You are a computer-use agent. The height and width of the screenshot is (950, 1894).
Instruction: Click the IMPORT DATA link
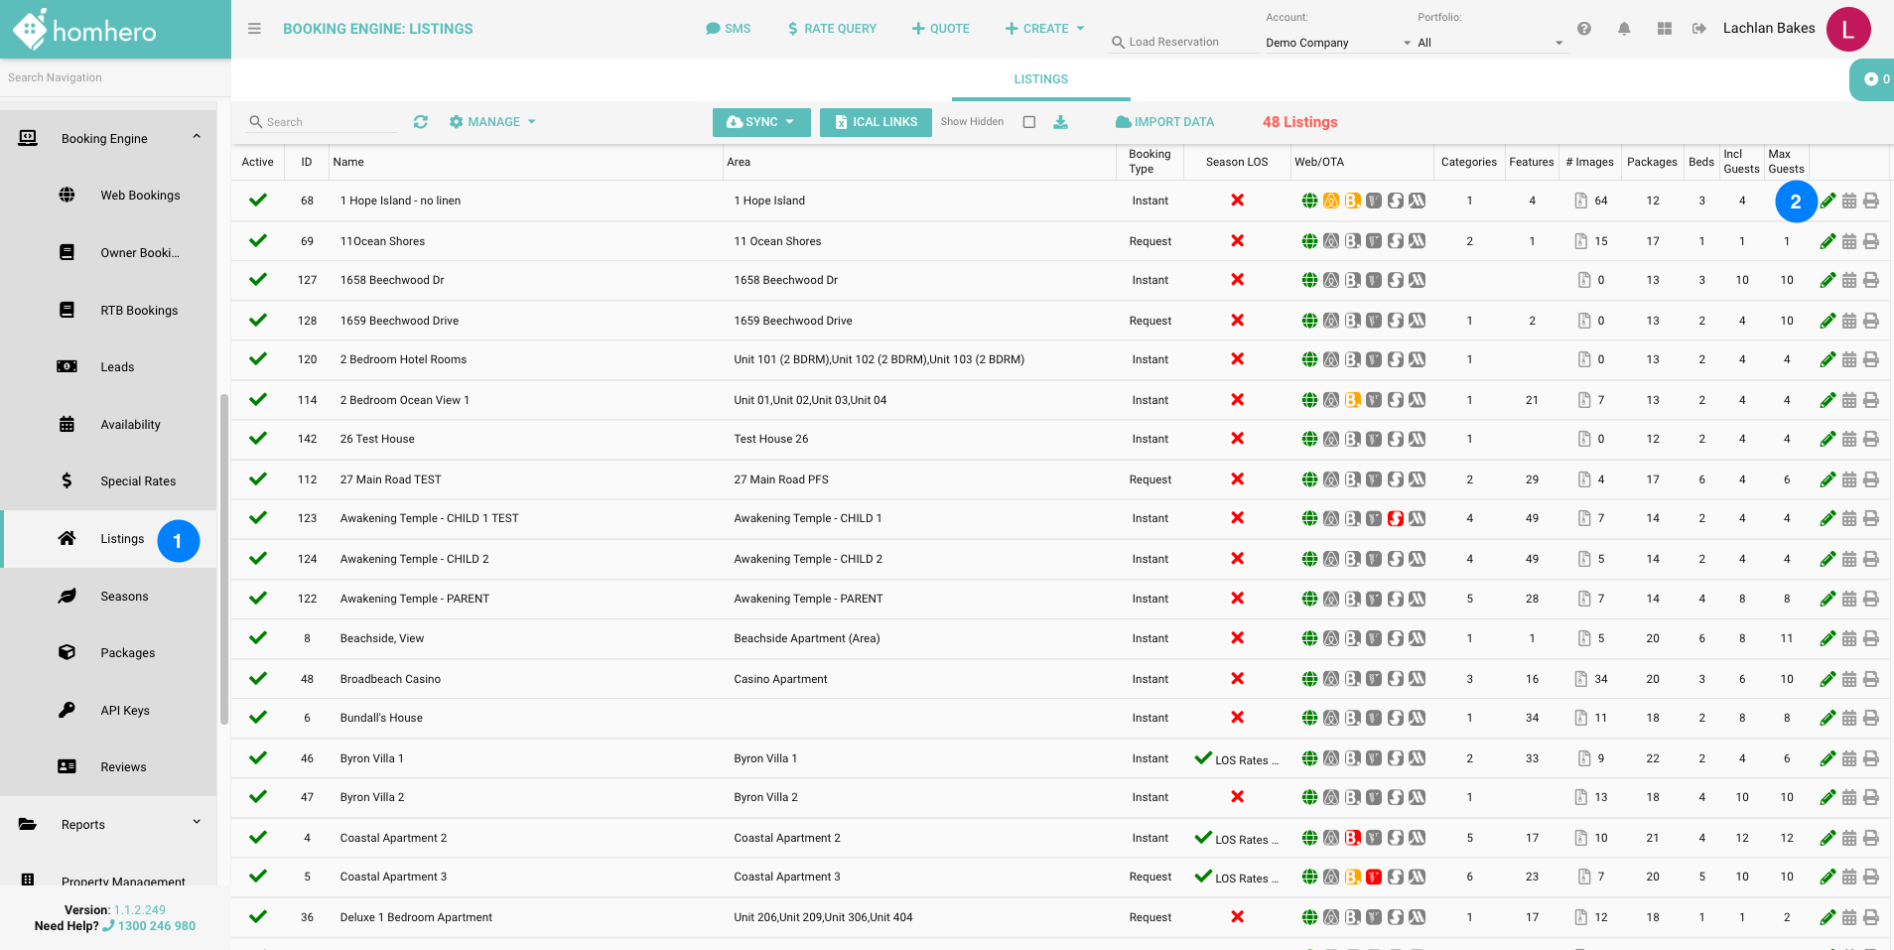click(x=1165, y=122)
